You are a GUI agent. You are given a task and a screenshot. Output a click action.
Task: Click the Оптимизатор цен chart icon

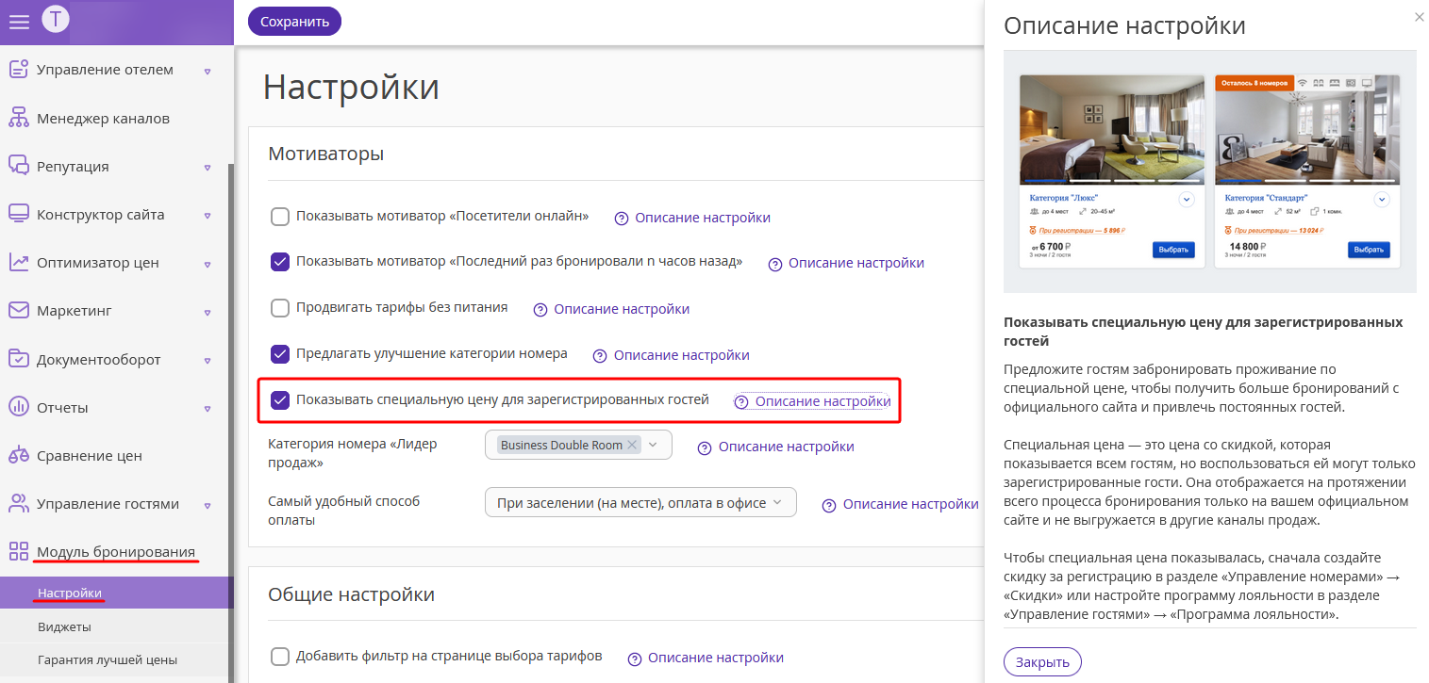[19, 263]
